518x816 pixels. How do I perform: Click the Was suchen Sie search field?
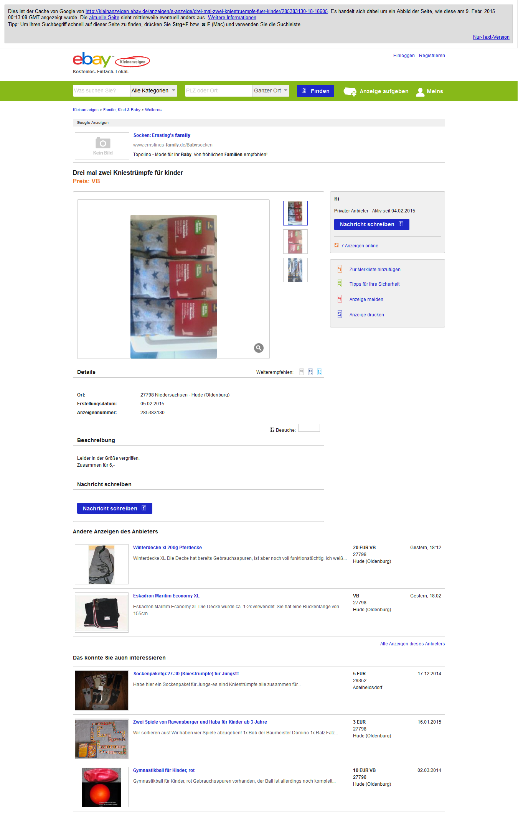(101, 90)
